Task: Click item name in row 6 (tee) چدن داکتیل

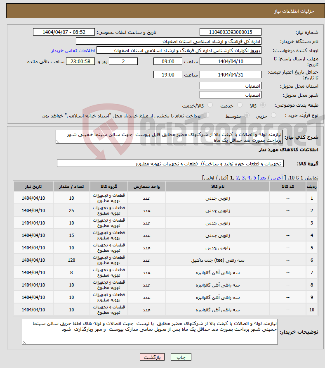Action: 218,260
